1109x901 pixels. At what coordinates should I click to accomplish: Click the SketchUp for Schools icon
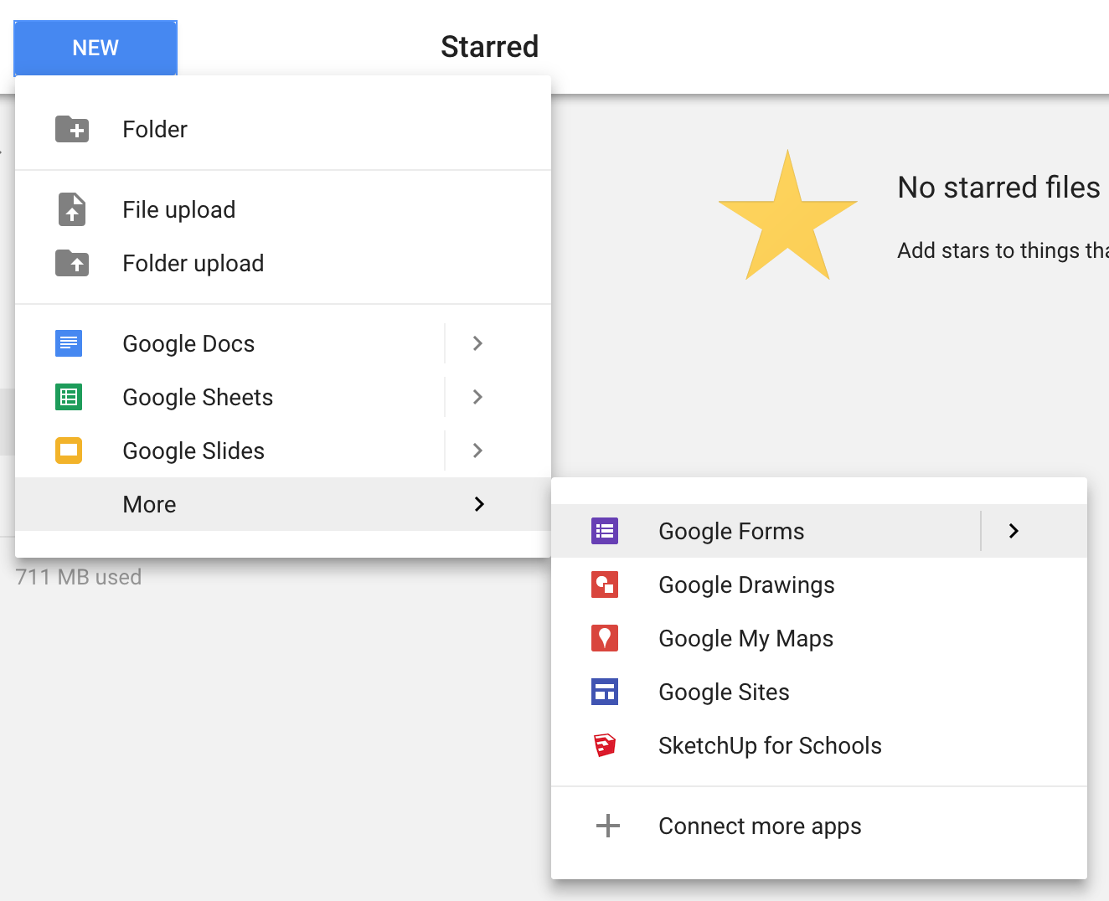[x=605, y=745]
